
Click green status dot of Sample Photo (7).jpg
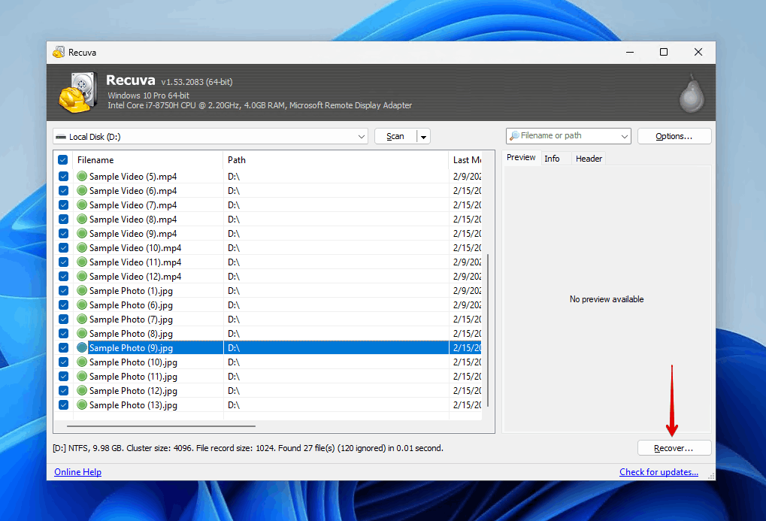coord(82,320)
